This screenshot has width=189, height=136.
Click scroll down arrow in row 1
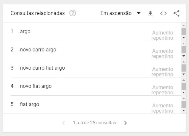(183, 38)
